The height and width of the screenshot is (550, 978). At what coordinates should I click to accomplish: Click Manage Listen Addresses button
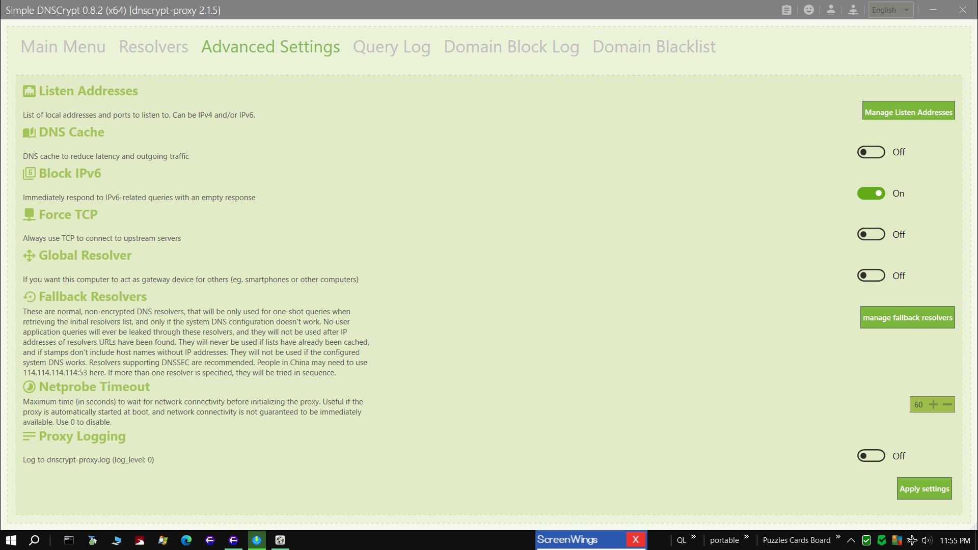[908, 112]
